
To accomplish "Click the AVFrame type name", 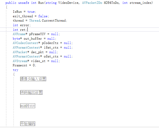I will pos(19,34).
